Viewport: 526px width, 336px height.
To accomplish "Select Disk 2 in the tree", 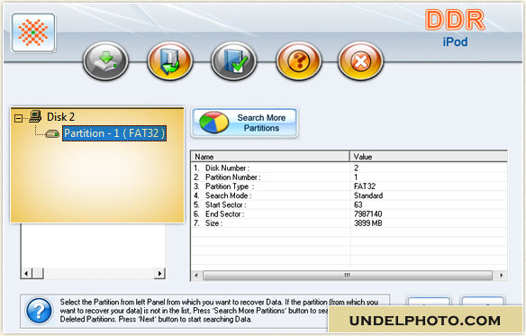I will click(x=60, y=117).
